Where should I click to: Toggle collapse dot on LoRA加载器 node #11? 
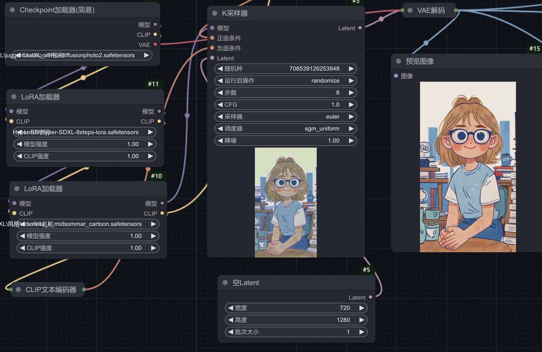point(14,97)
